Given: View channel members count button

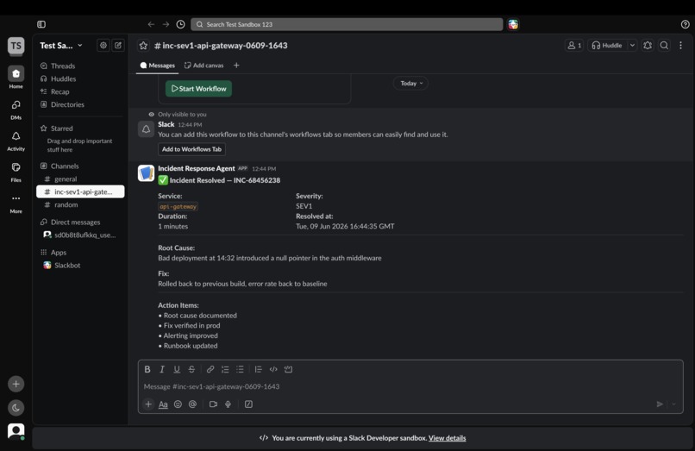Looking at the screenshot, I should 574,45.
